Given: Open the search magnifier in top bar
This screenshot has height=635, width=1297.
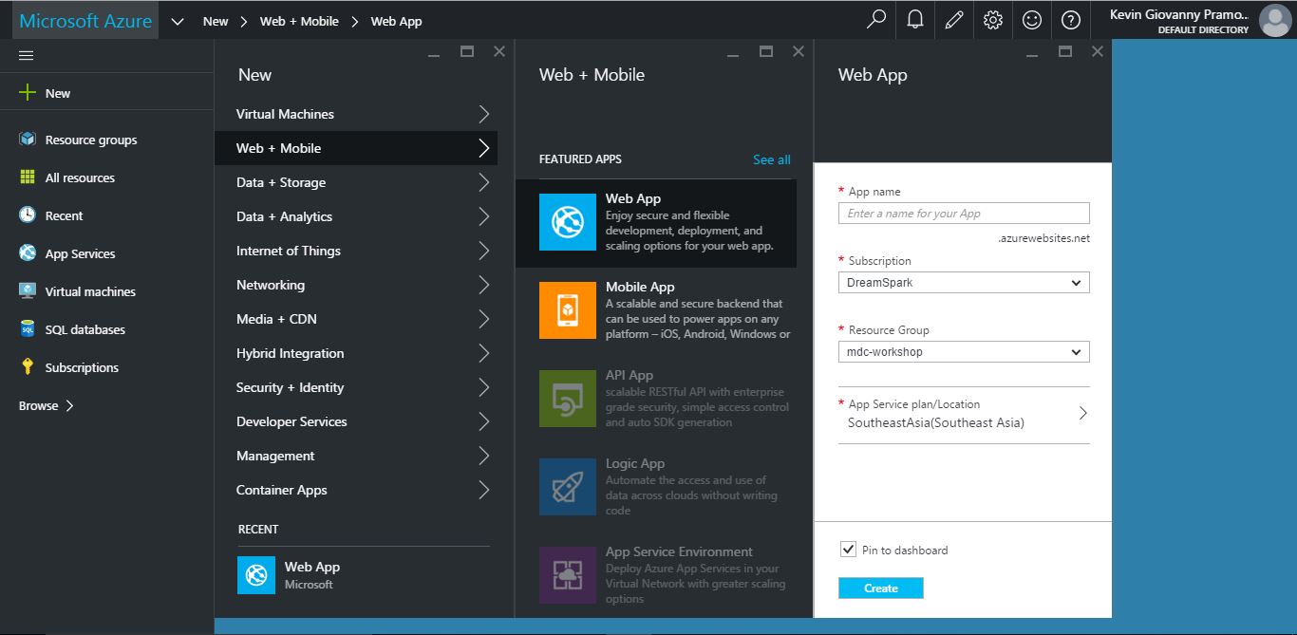Looking at the screenshot, I should 876,20.
